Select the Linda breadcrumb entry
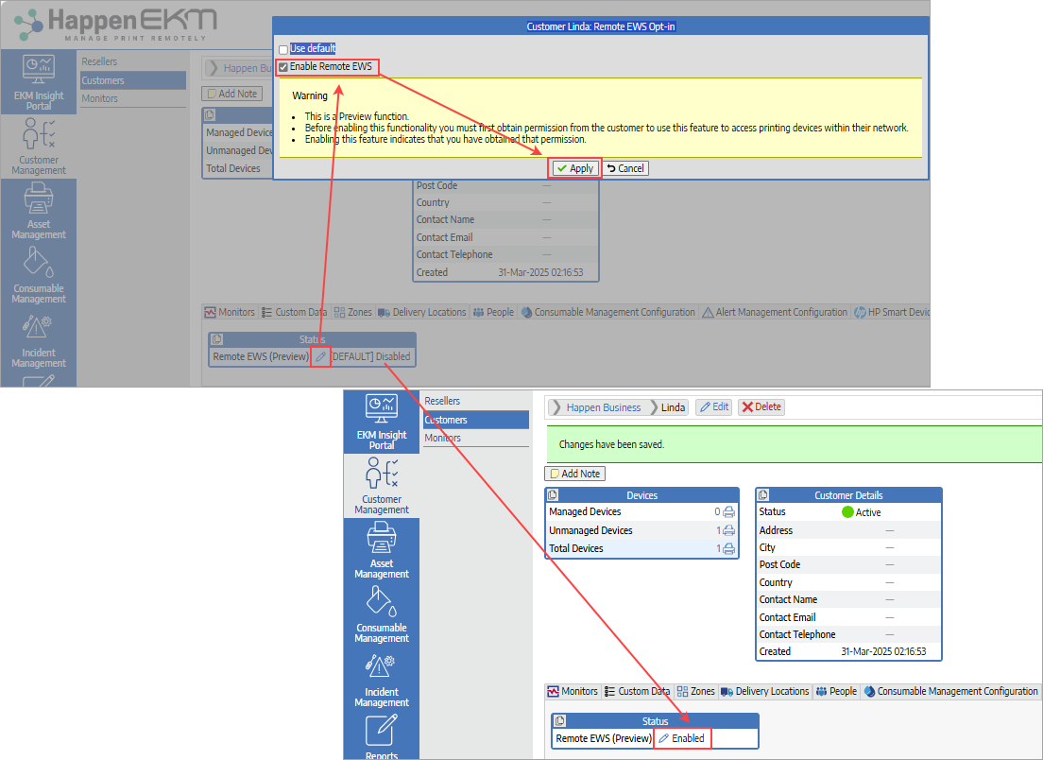This screenshot has height=760, width=1043. (673, 406)
